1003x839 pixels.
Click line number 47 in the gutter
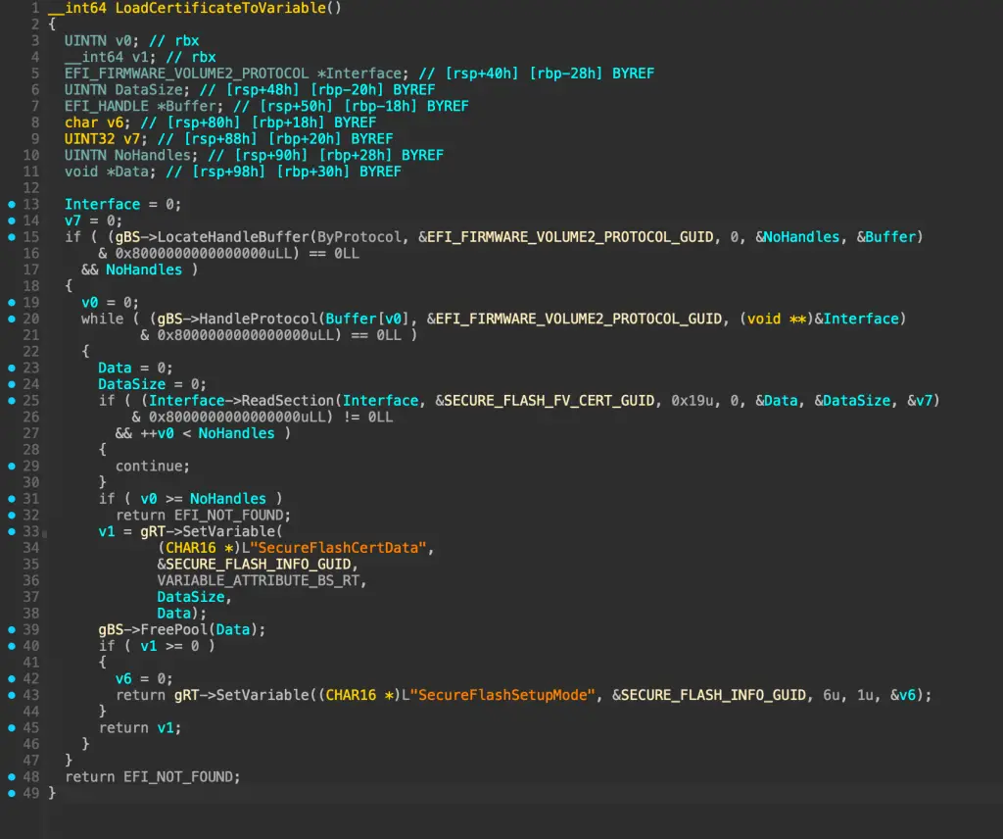(30, 761)
